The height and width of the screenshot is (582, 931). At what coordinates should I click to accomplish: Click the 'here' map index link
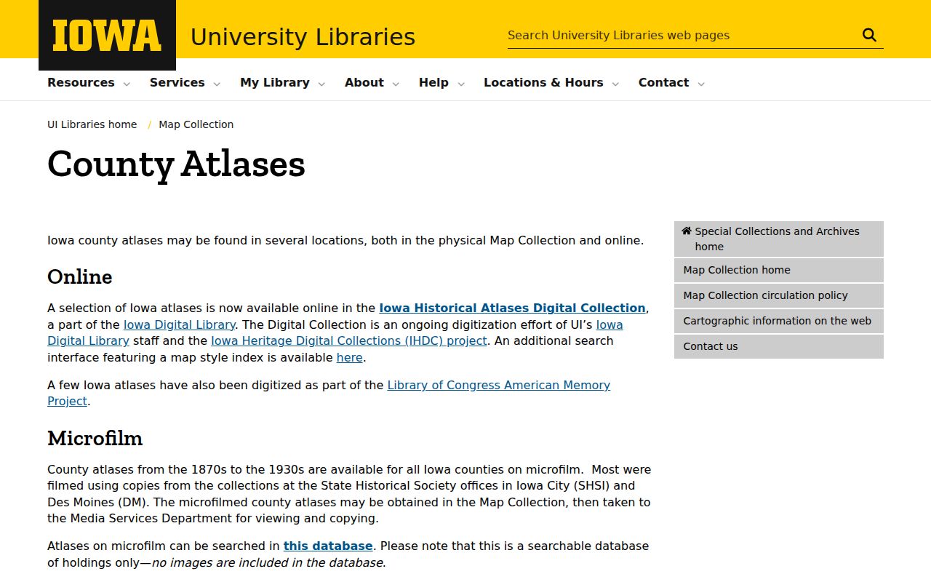tap(349, 357)
